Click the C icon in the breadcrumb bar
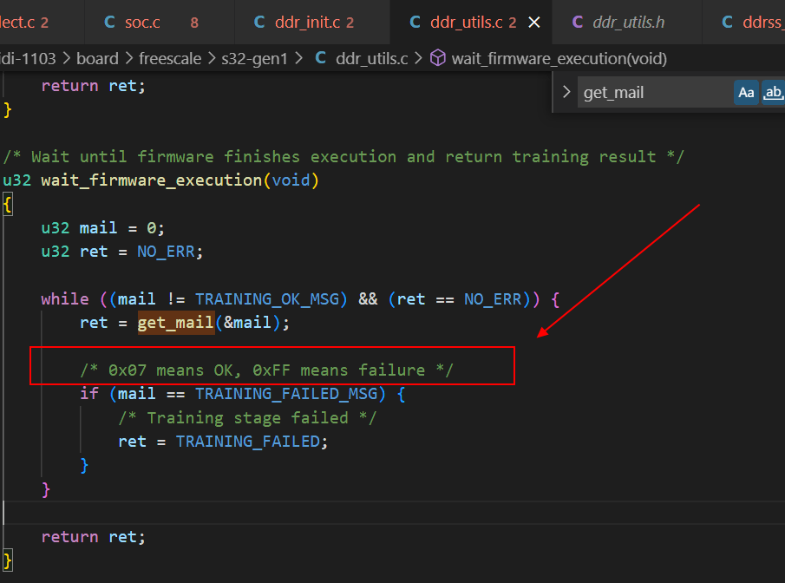The height and width of the screenshot is (583, 785). (320, 58)
